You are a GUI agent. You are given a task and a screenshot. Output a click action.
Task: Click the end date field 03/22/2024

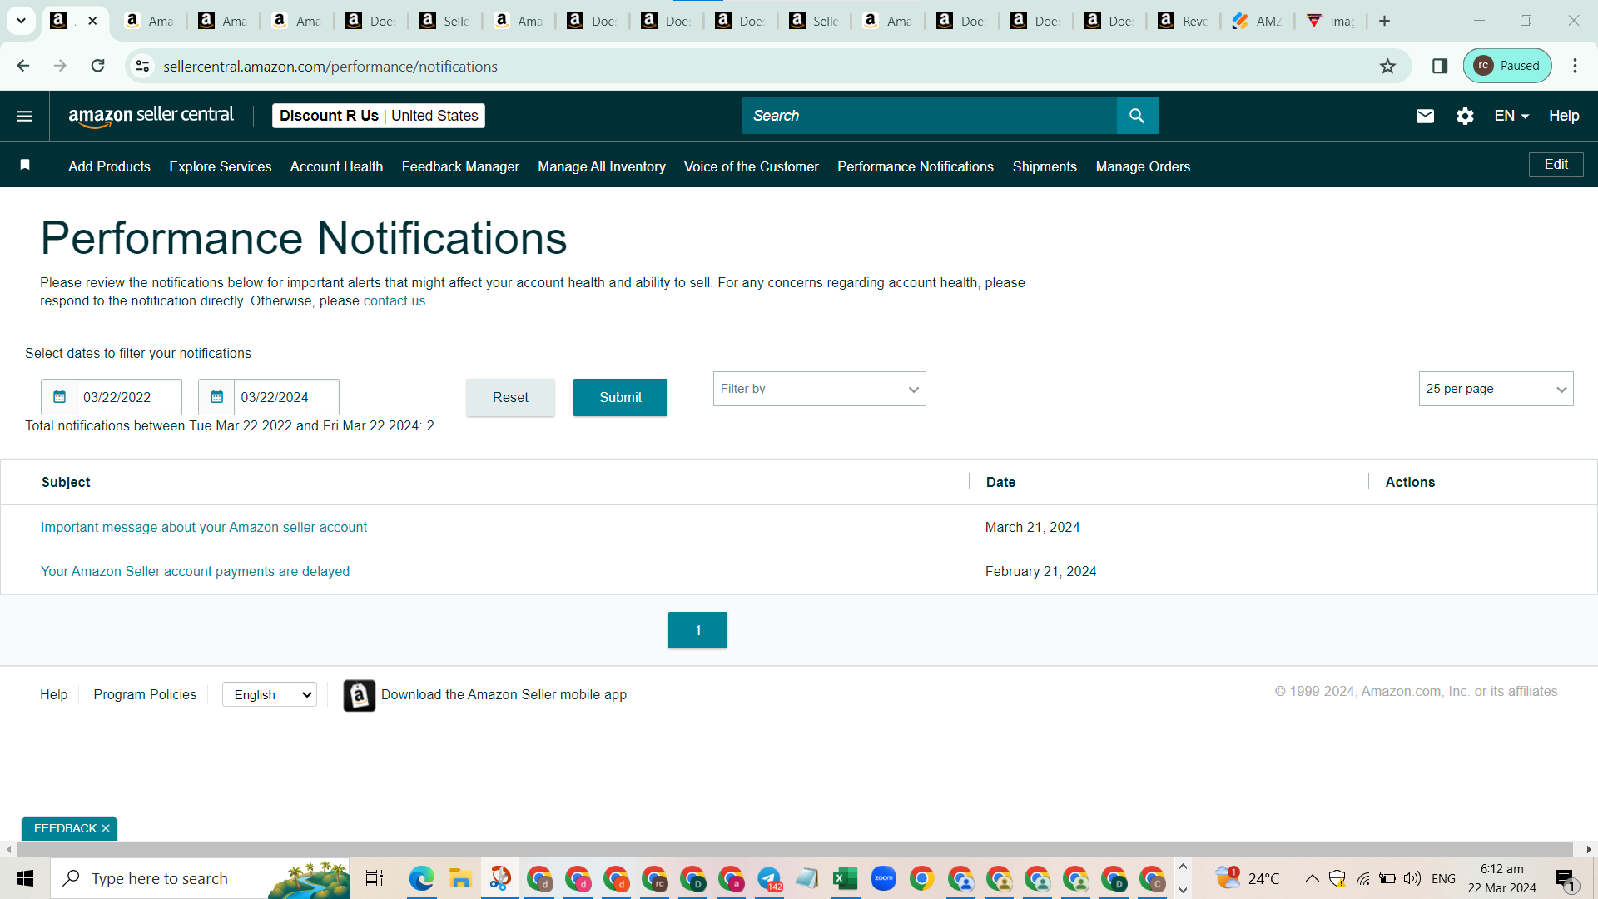pos(286,397)
